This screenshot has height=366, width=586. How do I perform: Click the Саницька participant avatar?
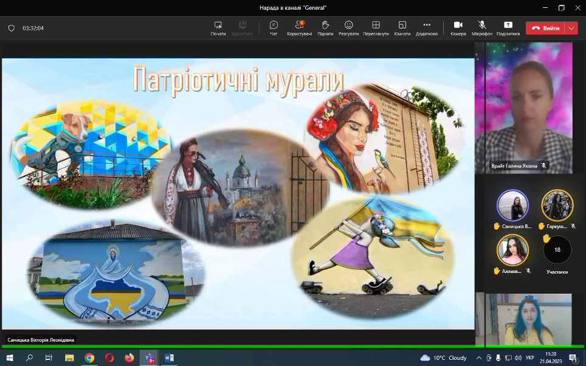pos(512,205)
